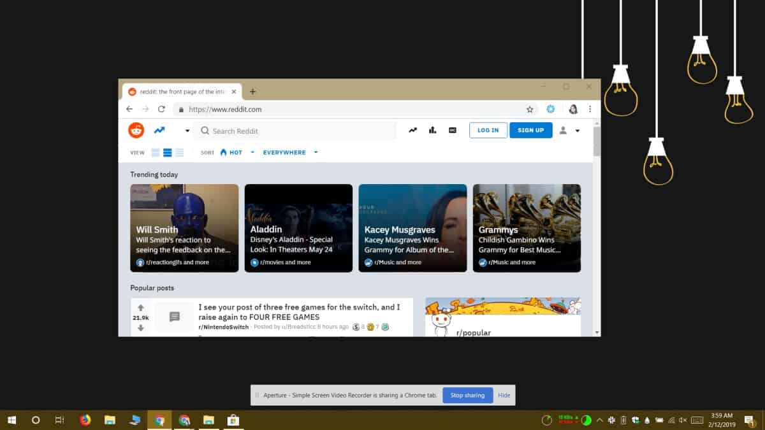Screen dimensions: 765x430
Task: Click the 21.9k vote count
Action: [141, 318]
